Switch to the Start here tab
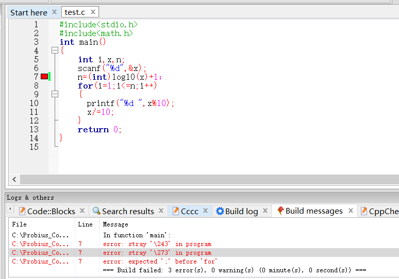The image size is (399, 279). point(28,12)
